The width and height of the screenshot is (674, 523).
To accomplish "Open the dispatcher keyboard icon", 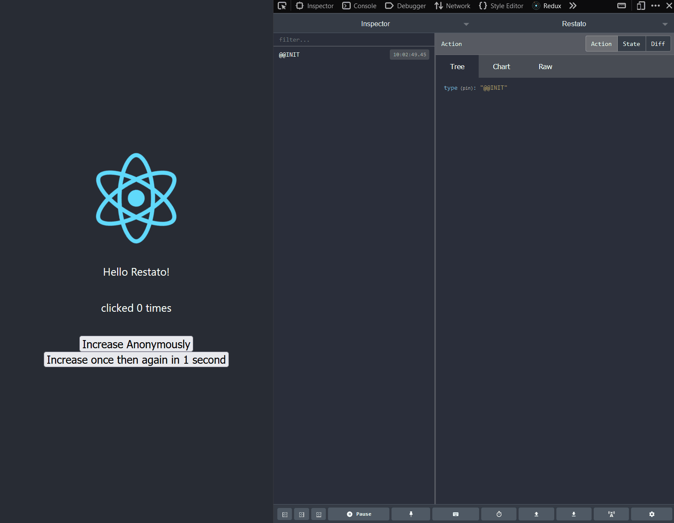I will [x=455, y=514].
